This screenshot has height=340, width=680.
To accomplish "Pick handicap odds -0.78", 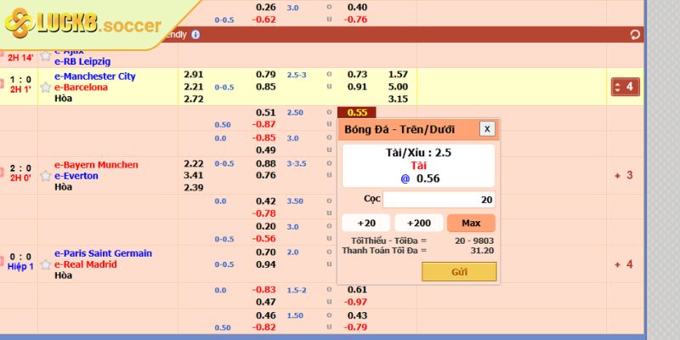I will click(x=264, y=213).
